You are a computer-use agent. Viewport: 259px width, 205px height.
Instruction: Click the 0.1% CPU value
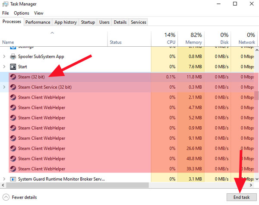(171, 77)
